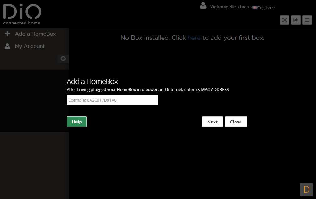Click the orange D icon in corner
316x199 pixels.
pos(306,189)
